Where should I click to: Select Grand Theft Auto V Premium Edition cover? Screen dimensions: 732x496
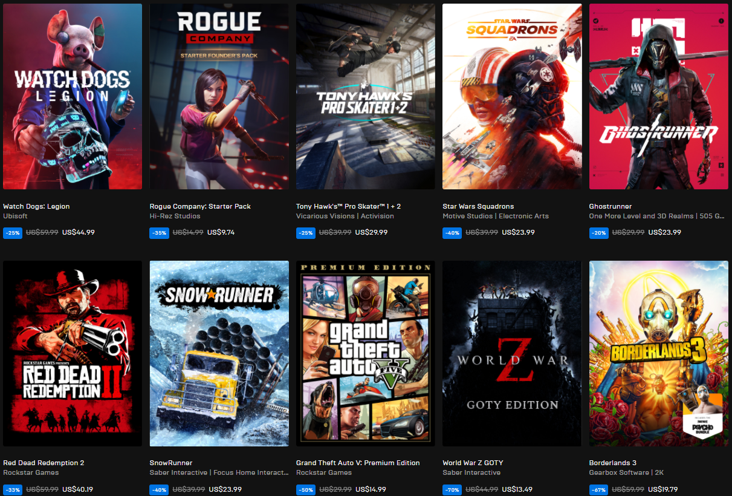pos(365,354)
